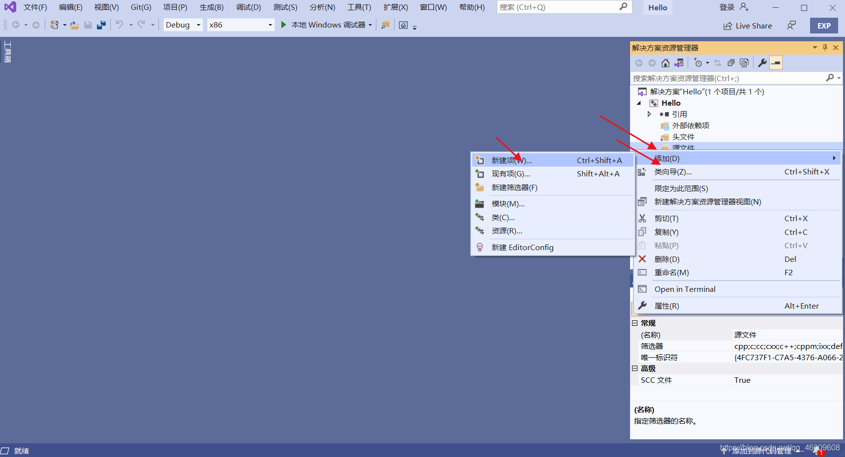Screen dimensions: 845x457
Task: Click the wrench Properties icon in Solution Explorer toolbar
Action: [762, 63]
